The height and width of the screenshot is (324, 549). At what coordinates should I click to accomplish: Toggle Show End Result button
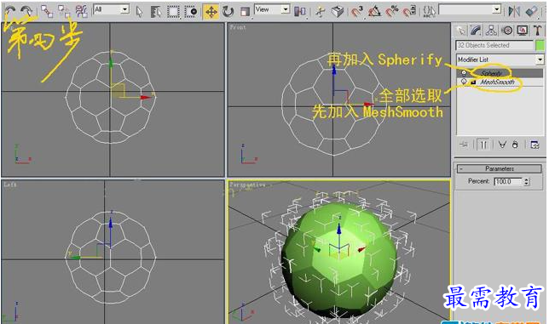pyautogui.click(x=483, y=145)
